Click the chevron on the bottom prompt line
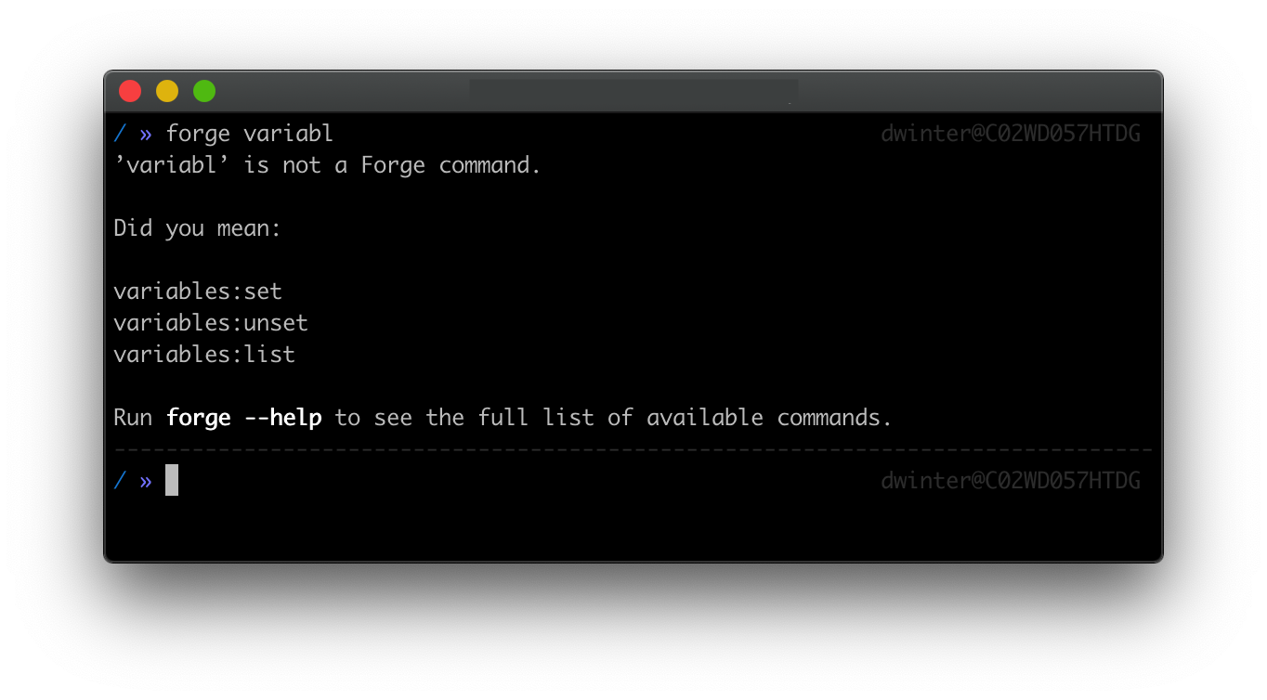Screen dimensions: 1267x700 (144, 481)
